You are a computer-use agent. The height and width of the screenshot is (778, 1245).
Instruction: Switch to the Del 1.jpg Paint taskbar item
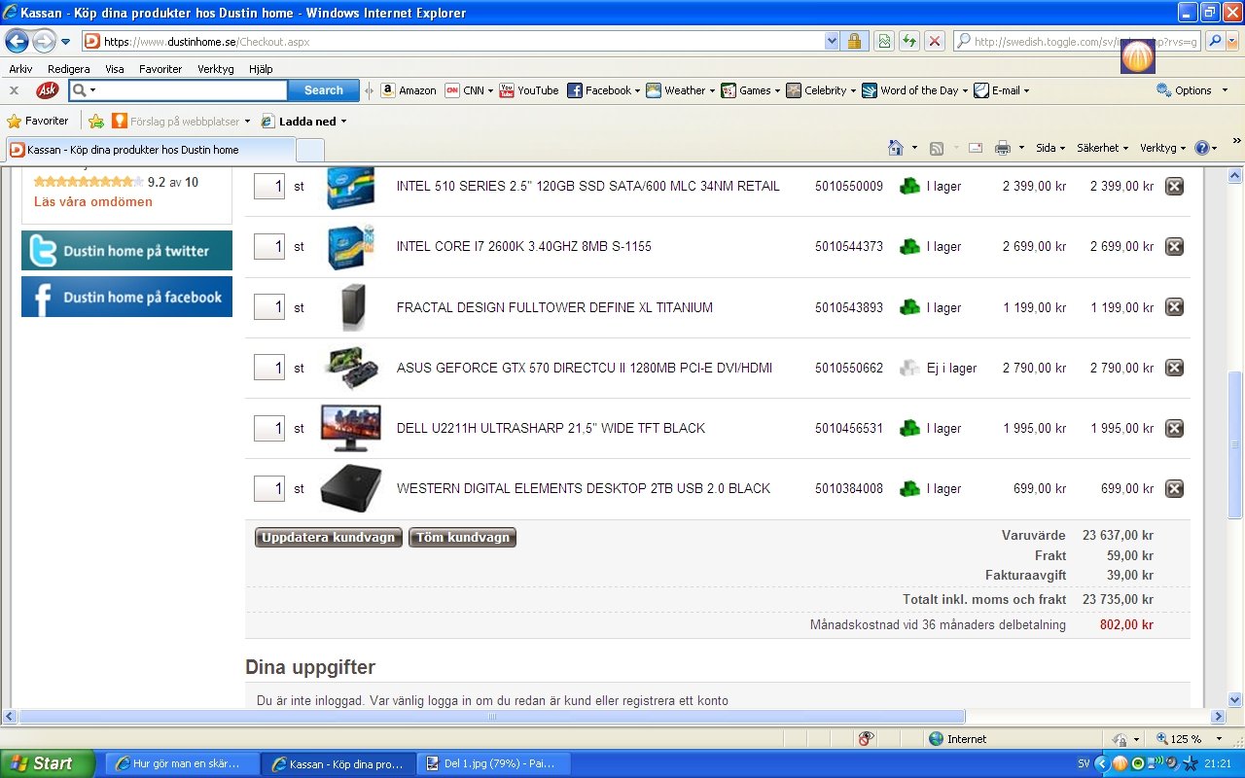[494, 763]
